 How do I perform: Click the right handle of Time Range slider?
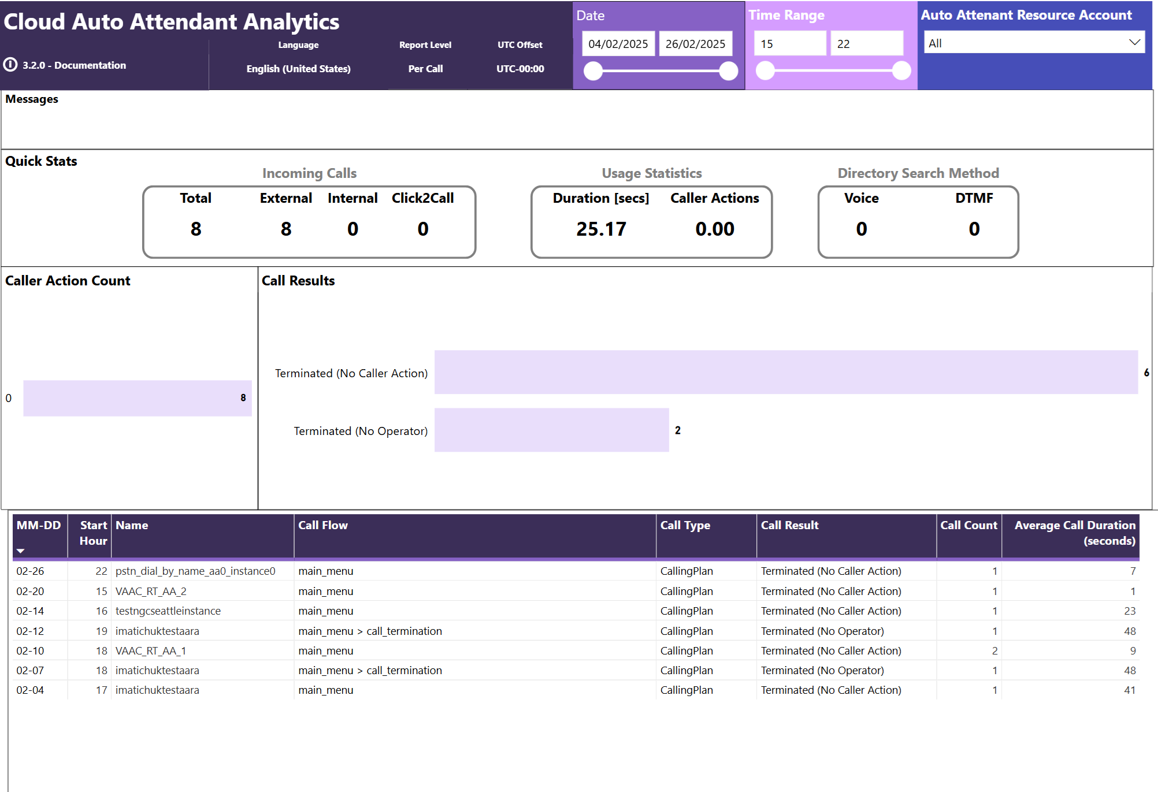point(901,71)
